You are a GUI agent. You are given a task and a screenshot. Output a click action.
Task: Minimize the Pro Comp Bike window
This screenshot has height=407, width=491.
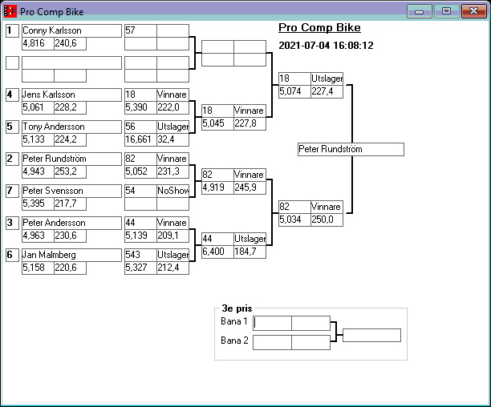click(419, 11)
